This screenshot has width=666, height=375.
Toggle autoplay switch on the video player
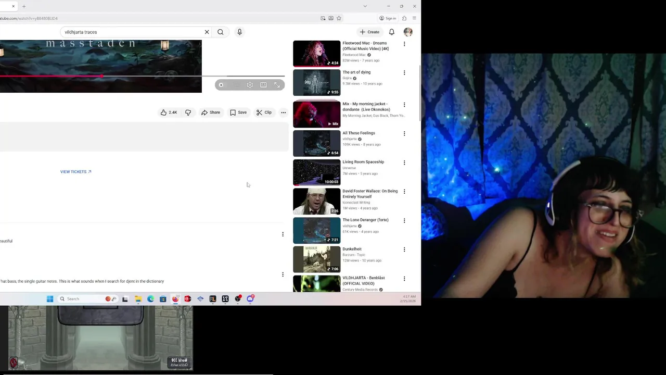(222, 85)
